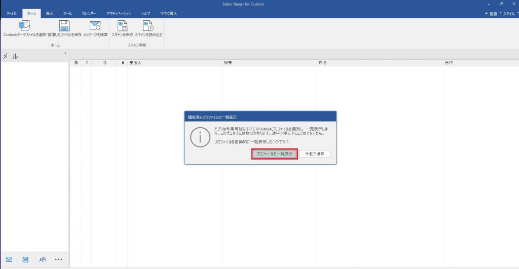519x269 pixels.
Task: Open the Mail view icon at bottom
Action: coord(9,259)
